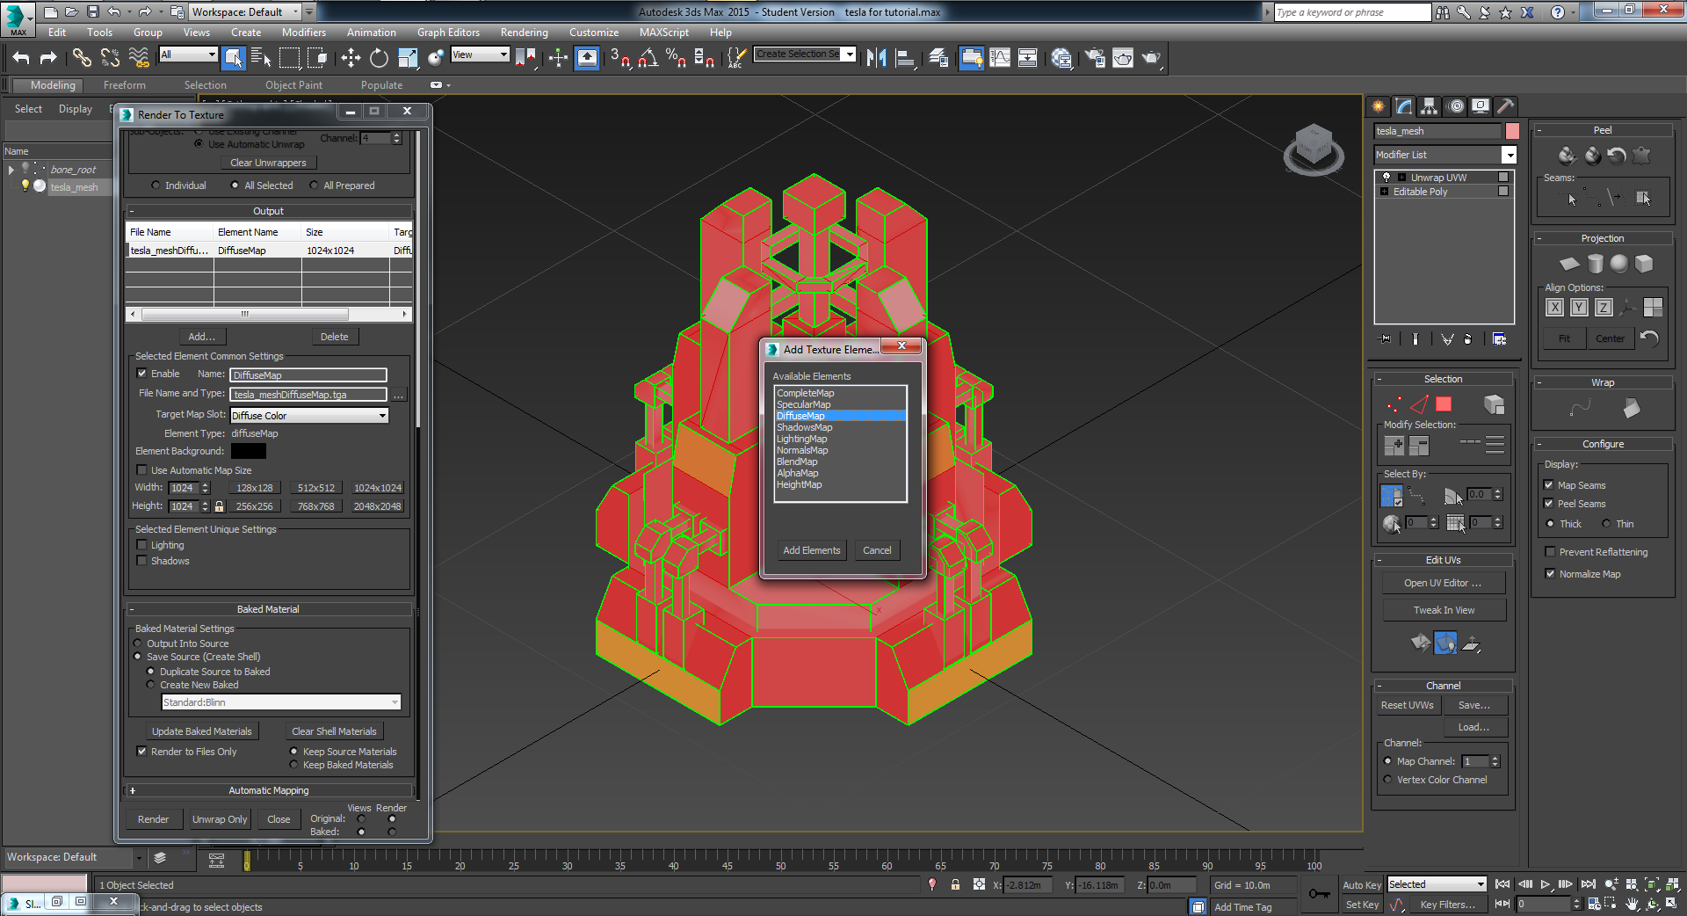
Task: Select the All Prepared radio button
Action: pos(315,185)
